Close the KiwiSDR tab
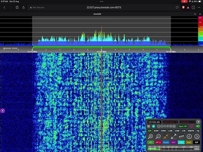The image size is (203, 152). click(x=195, y=14)
